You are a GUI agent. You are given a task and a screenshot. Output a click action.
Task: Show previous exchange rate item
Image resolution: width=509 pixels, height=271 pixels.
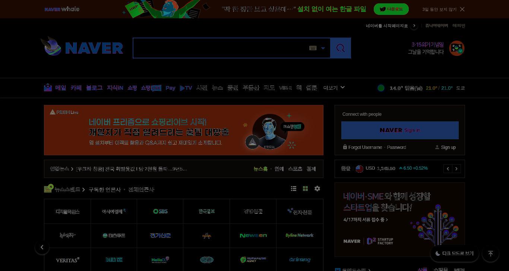[448, 169]
